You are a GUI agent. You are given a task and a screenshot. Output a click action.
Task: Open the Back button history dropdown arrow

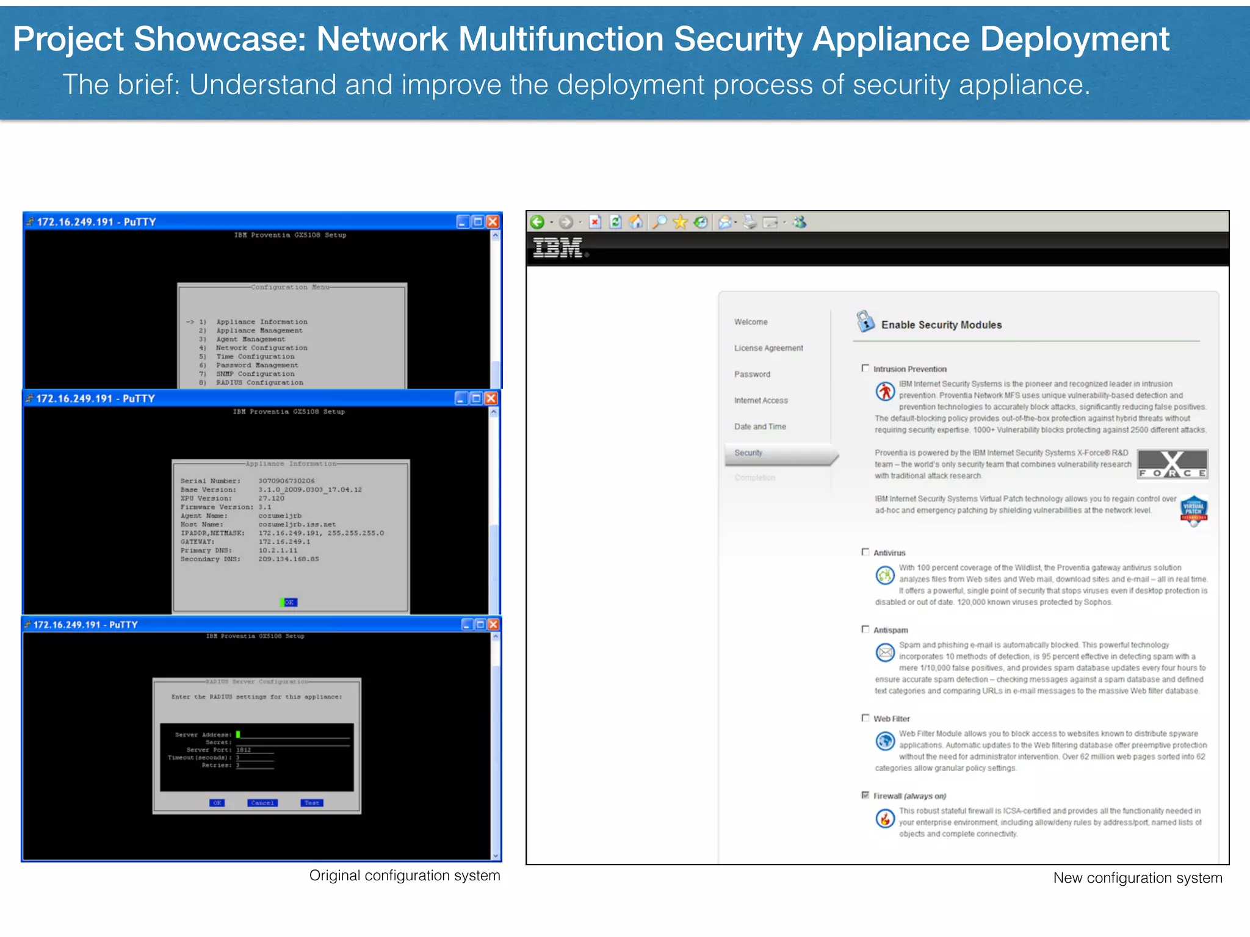tap(551, 223)
